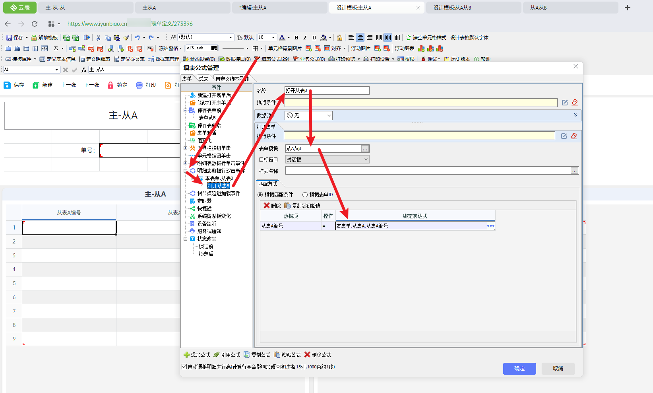
Task: Switch to the 总表 tab
Action: (203, 79)
